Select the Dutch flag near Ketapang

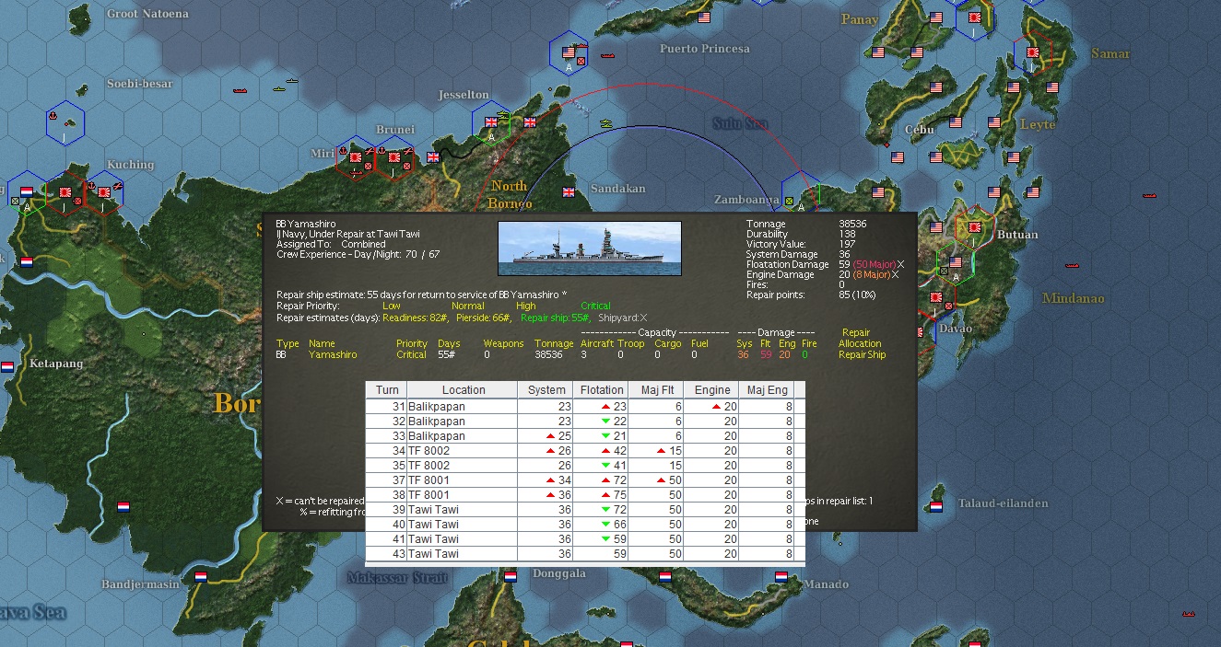click(x=7, y=366)
